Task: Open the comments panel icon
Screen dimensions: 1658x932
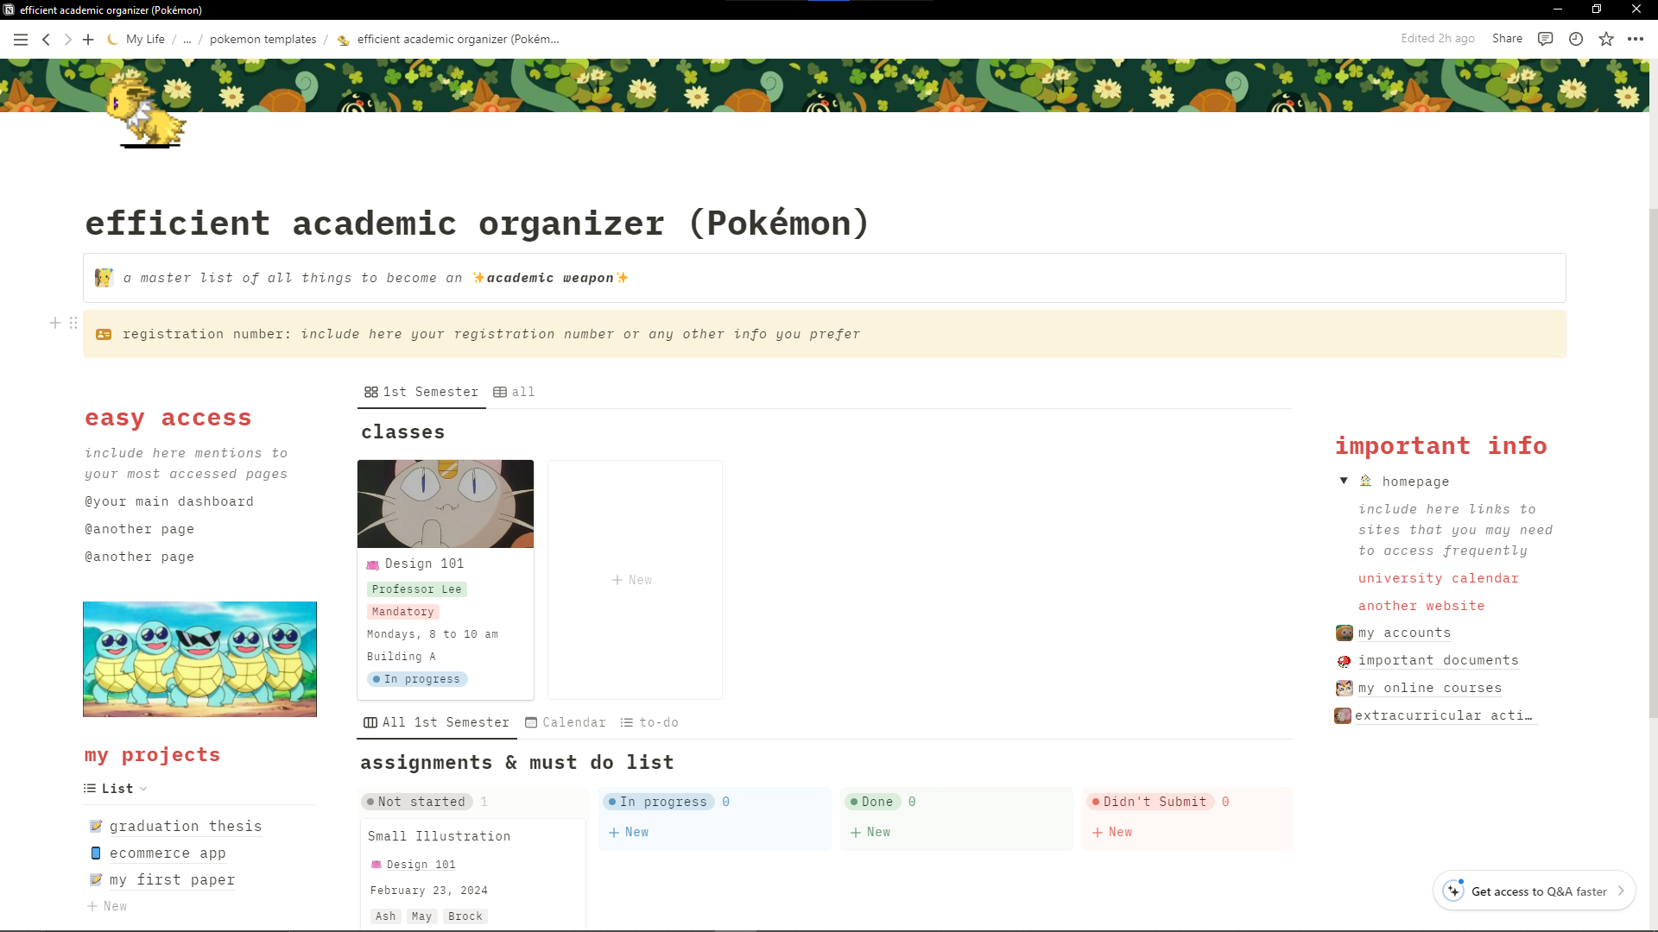Action: [1546, 39]
